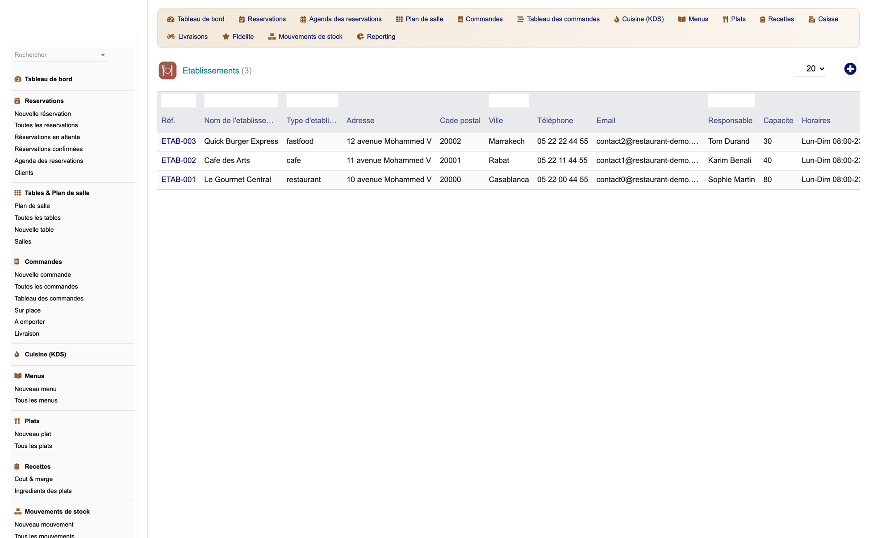Click the Fidelite star icon in top bar
869x538 pixels.
coord(226,37)
